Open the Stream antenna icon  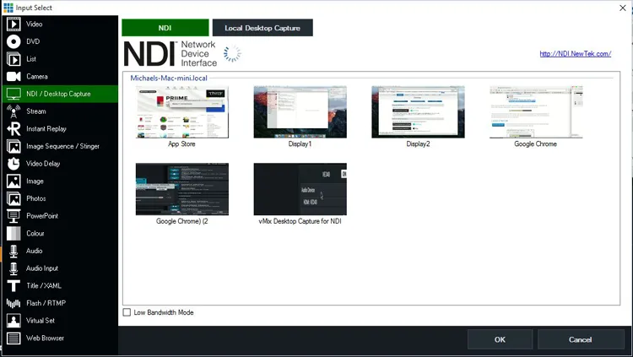[x=14, y=111]
